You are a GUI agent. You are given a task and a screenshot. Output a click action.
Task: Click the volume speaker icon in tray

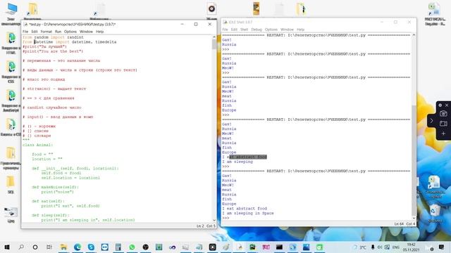380,247
